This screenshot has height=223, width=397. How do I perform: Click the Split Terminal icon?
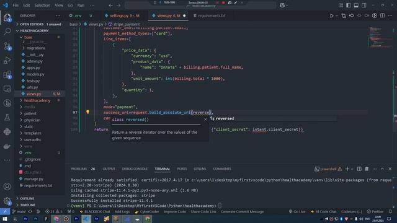coord(359,168)
